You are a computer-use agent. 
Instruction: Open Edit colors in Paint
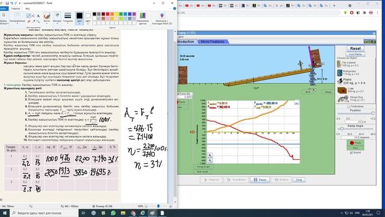tap(143, 19)
